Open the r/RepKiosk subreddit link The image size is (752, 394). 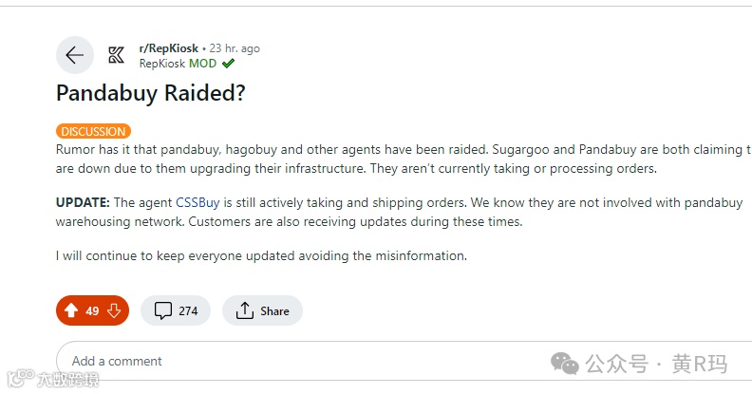point(168,48)
